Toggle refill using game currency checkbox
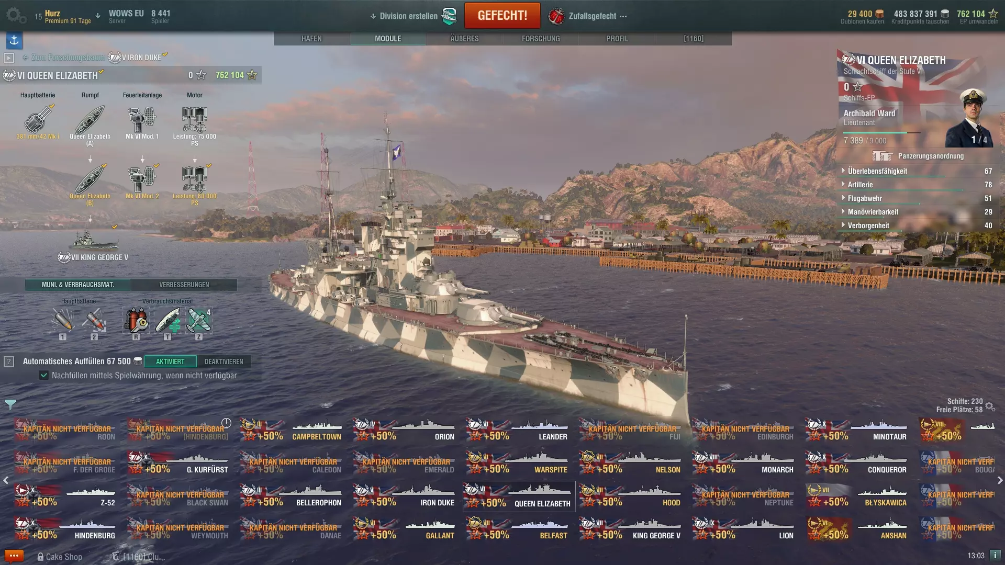Screen dimensions: 1005x565 click(44, 375)
